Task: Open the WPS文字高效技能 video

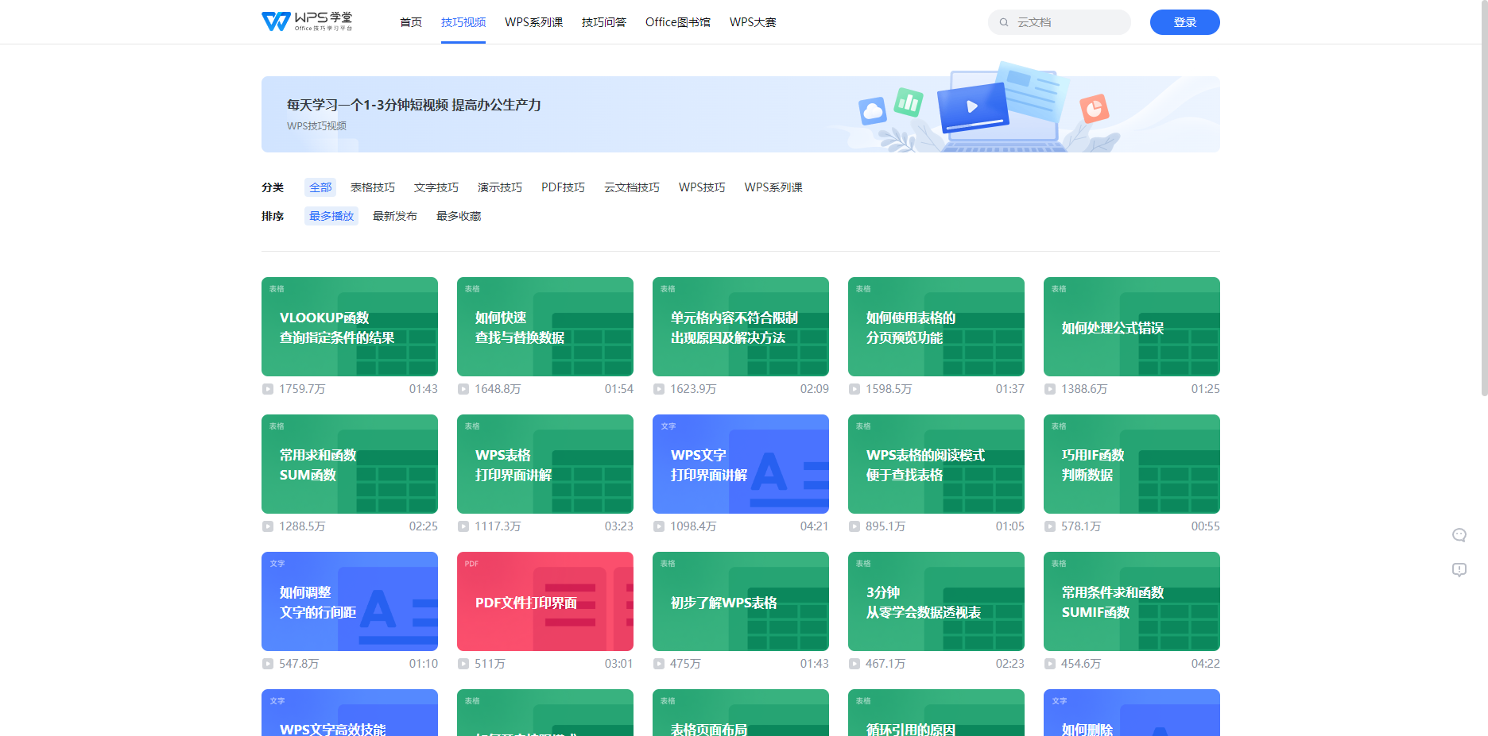Action: [x=350, y=713]
